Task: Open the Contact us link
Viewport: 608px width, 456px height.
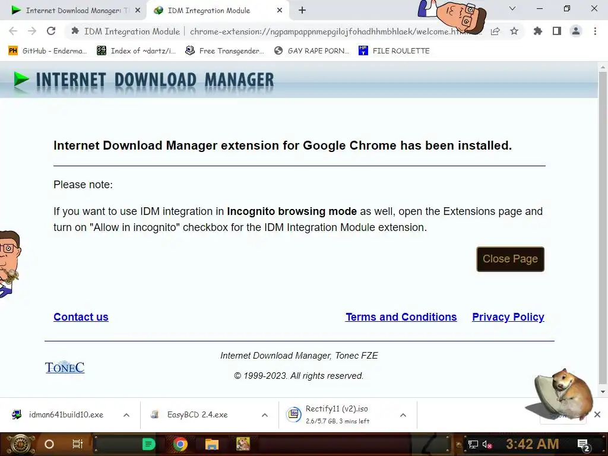Action: pos(81,317)
